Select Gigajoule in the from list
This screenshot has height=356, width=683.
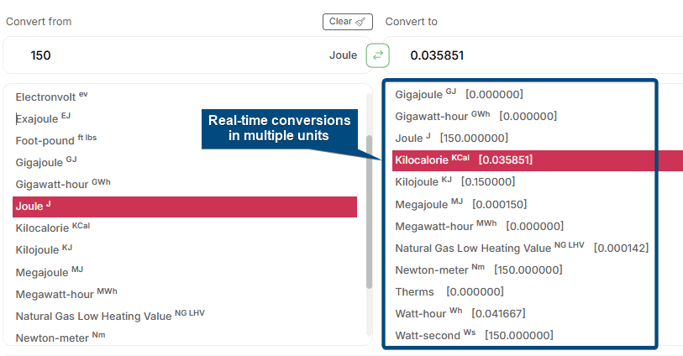point(46,162)
